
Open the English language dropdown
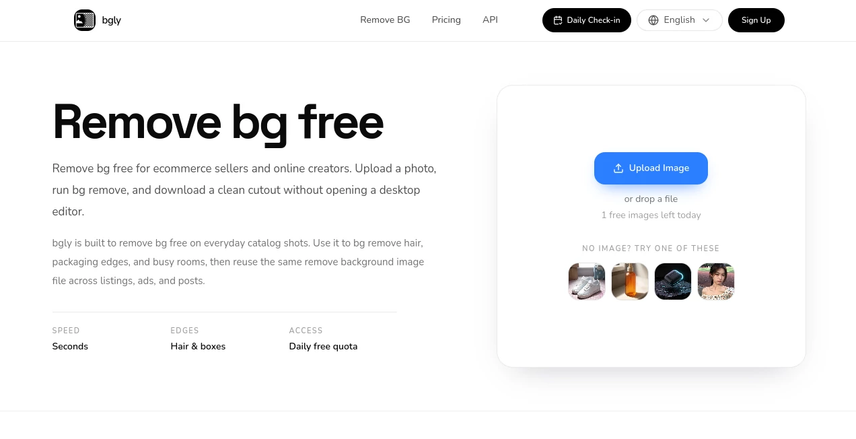tap(680, 20)
